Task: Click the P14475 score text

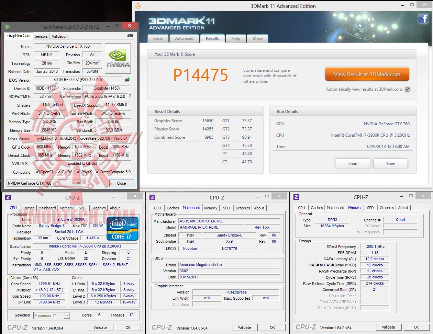Action: click(x=201, y=75)
